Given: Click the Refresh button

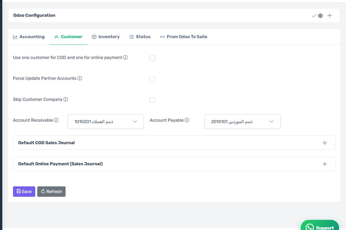Looking at the screenshot, I should pos(51,192).
